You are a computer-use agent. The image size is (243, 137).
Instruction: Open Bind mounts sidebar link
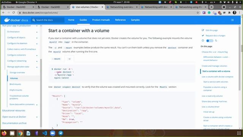click(x=15, y=84)
